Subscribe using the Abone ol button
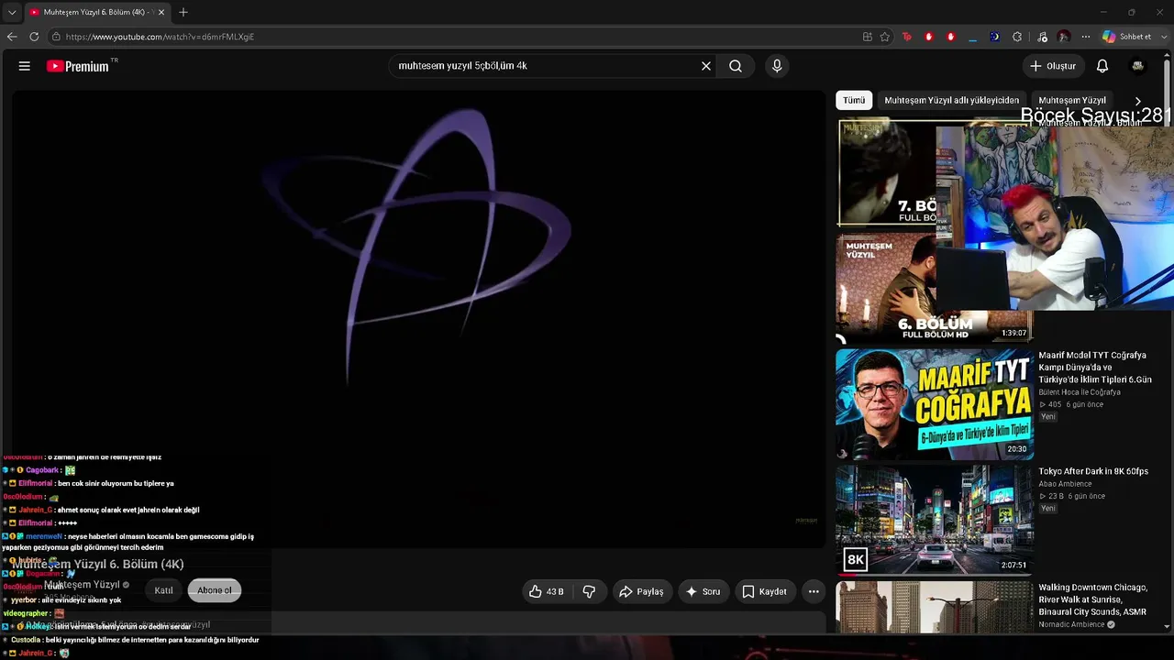 215,590
